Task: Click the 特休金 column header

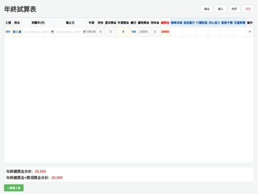Action: coord(155,23)
